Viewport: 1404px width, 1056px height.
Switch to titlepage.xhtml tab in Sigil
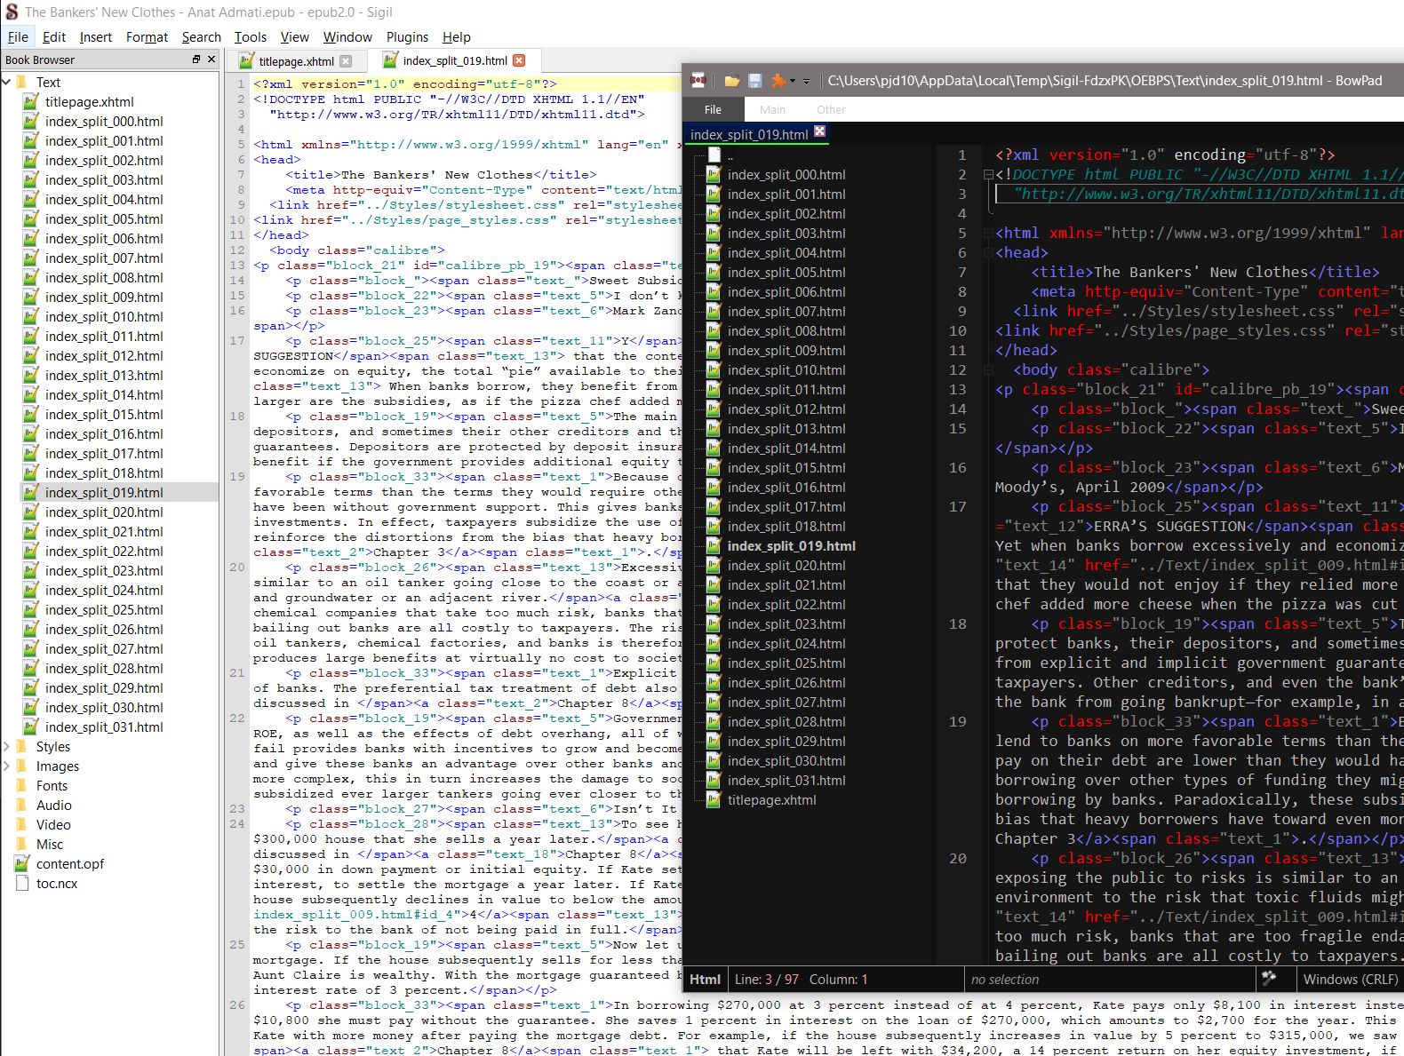click(x=295, y=61)
